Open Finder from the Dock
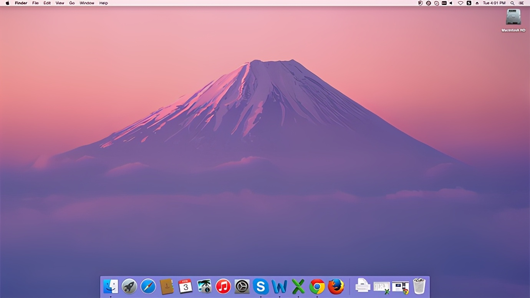530x298 pixels. (111, 286)
